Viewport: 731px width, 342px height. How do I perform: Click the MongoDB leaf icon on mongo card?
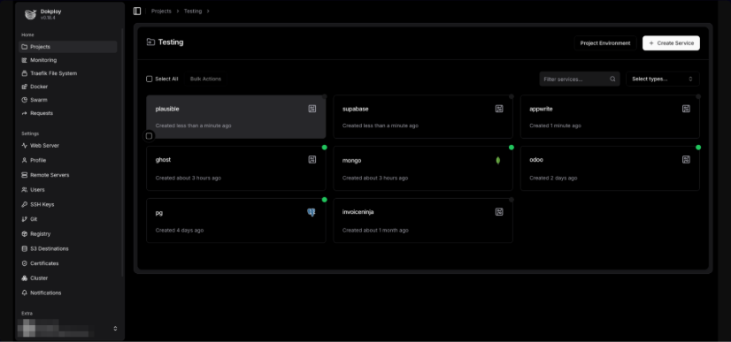click(x=498, y=161)
